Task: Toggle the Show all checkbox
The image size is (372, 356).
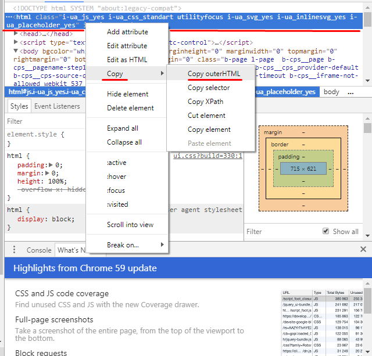Action: pos(325,231)
